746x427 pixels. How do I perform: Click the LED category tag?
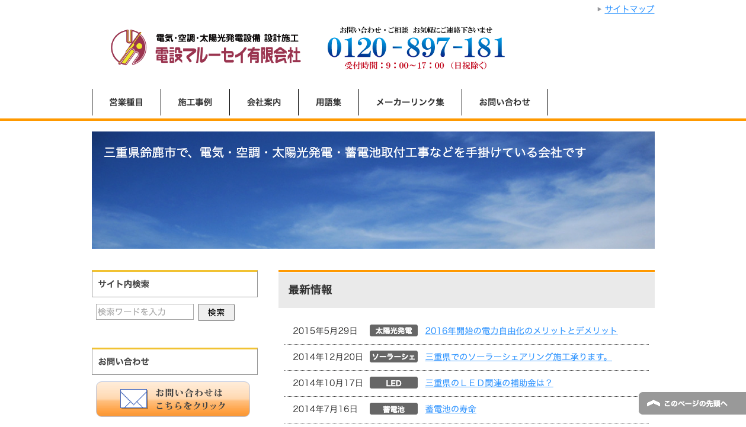393,383
